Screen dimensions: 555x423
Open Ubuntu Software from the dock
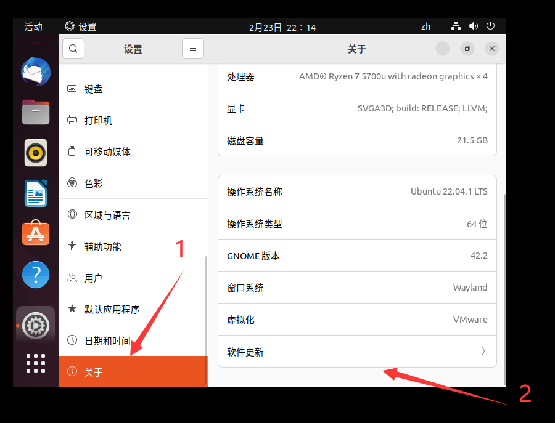pos(35,233)
